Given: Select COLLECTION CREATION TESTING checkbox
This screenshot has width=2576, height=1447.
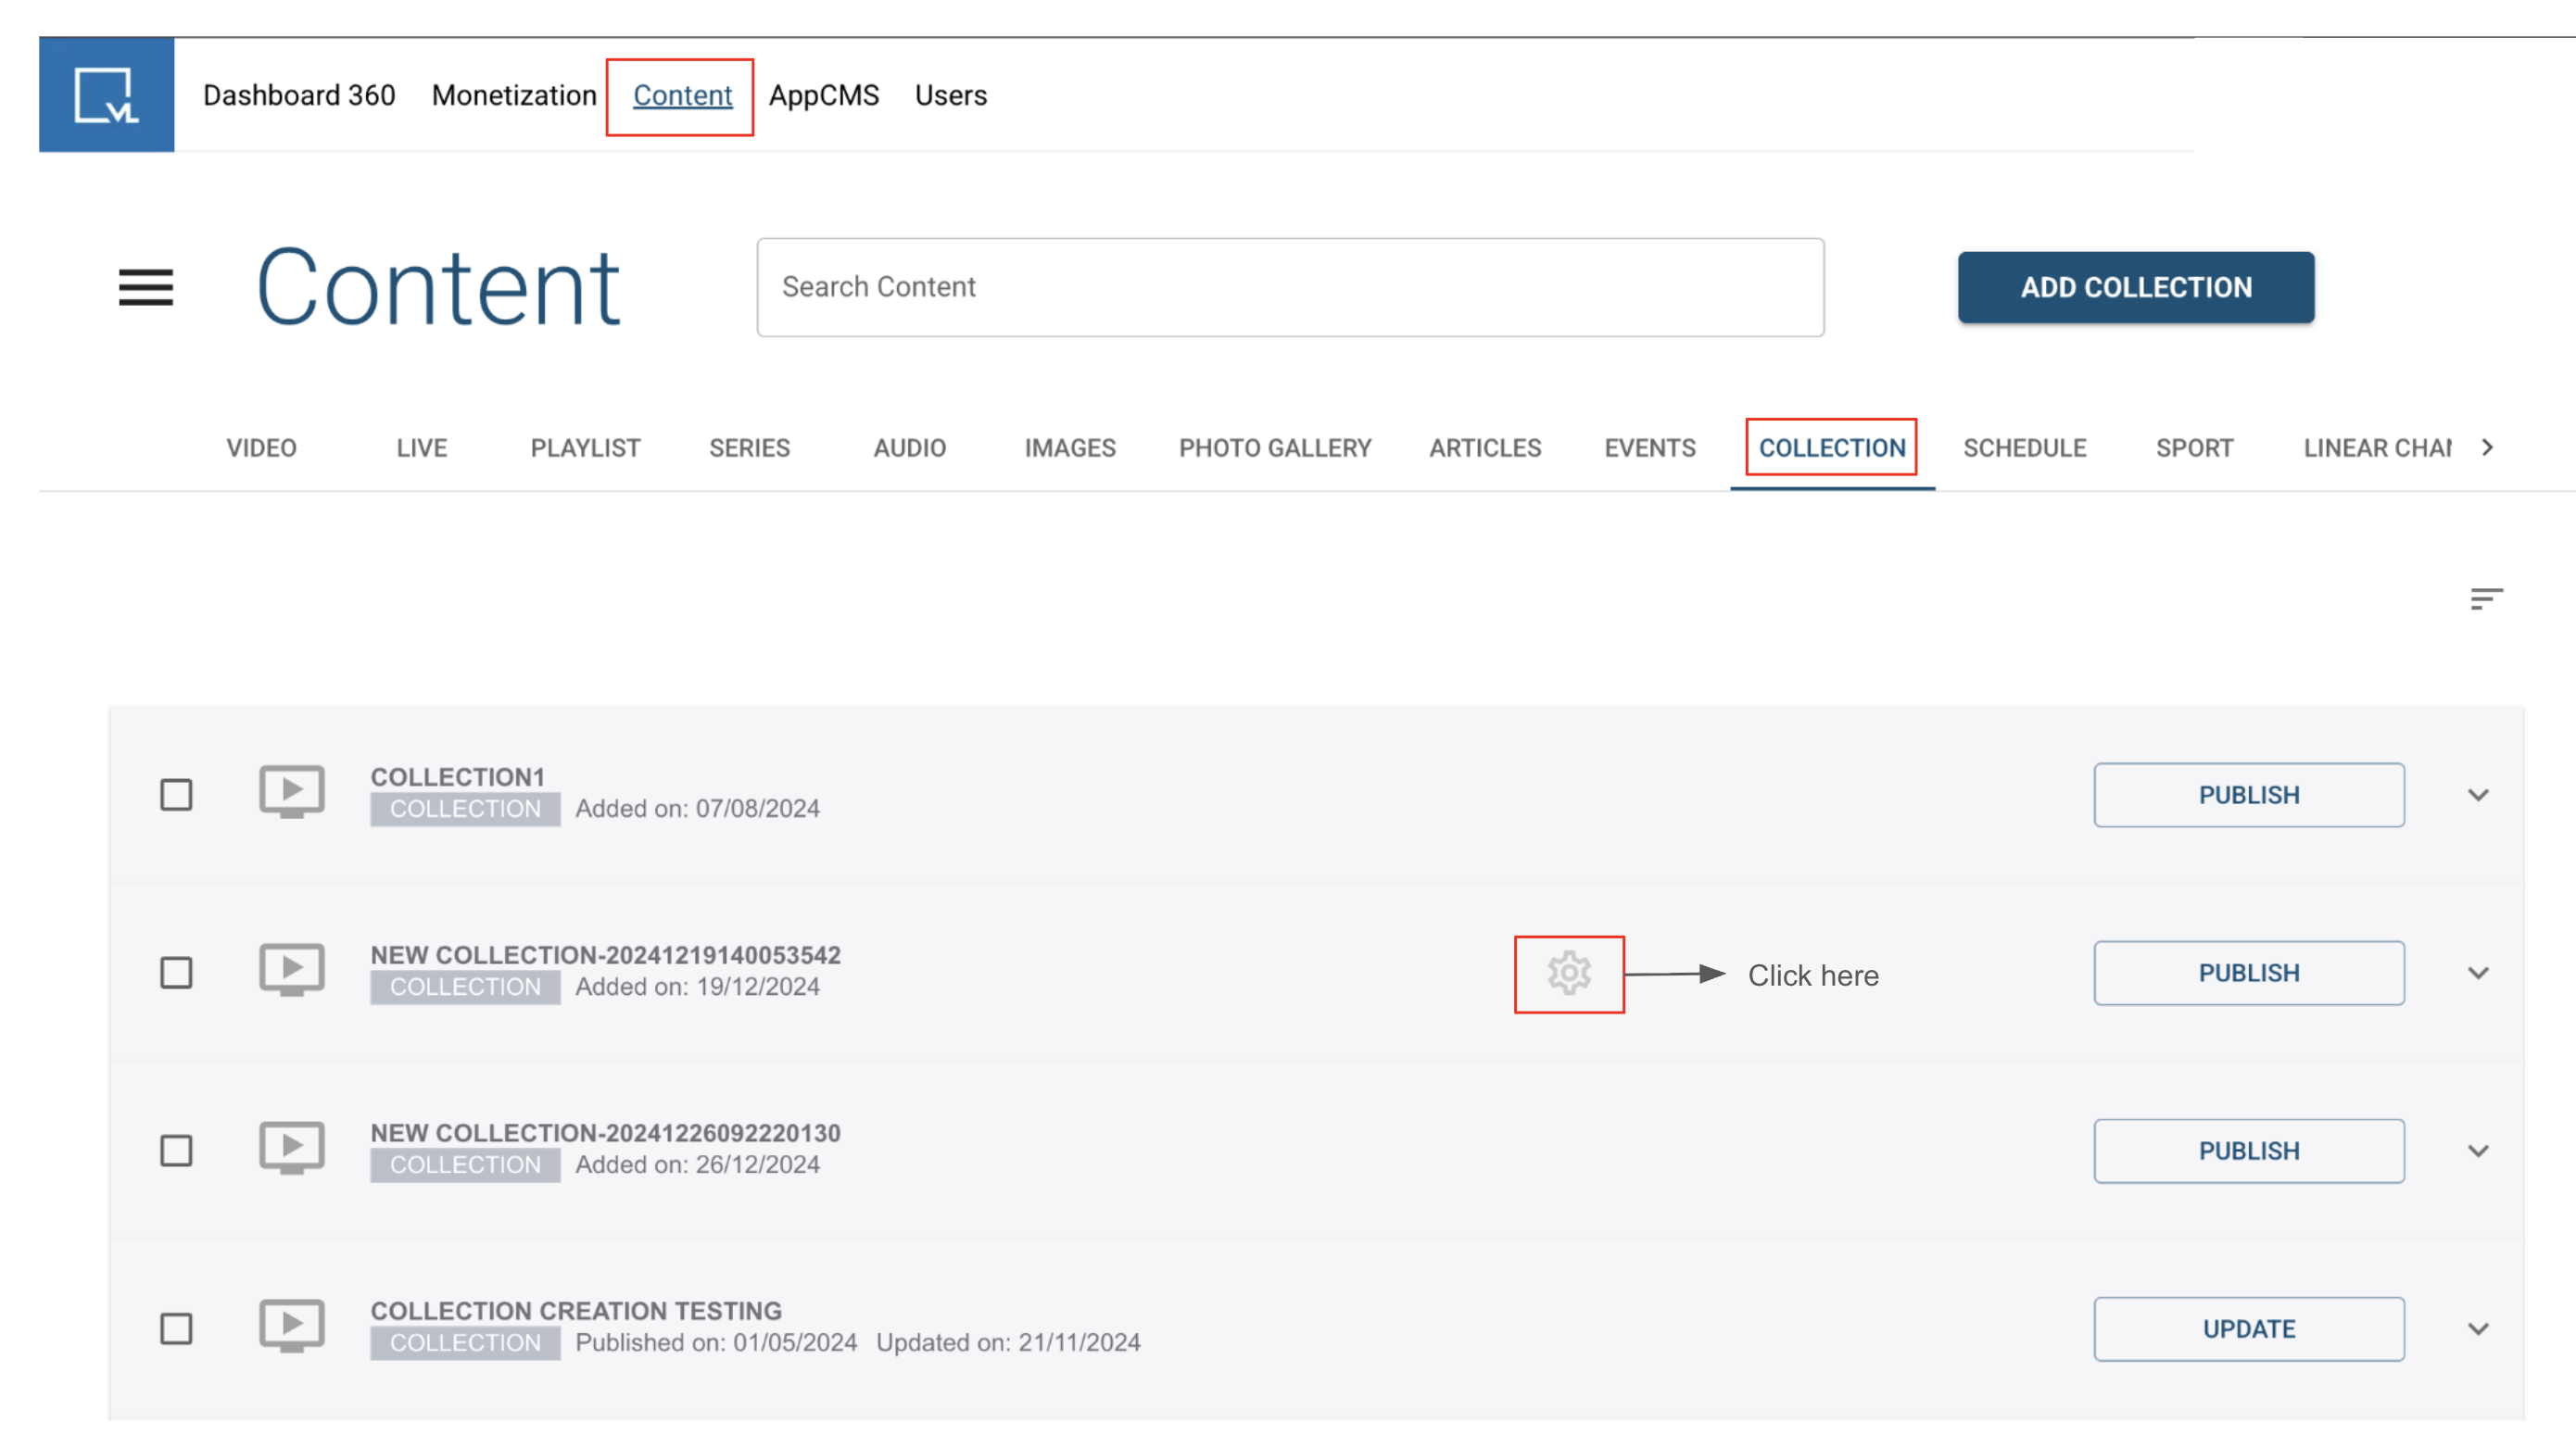Looking at the screenshot, I should click(176, 1329).
